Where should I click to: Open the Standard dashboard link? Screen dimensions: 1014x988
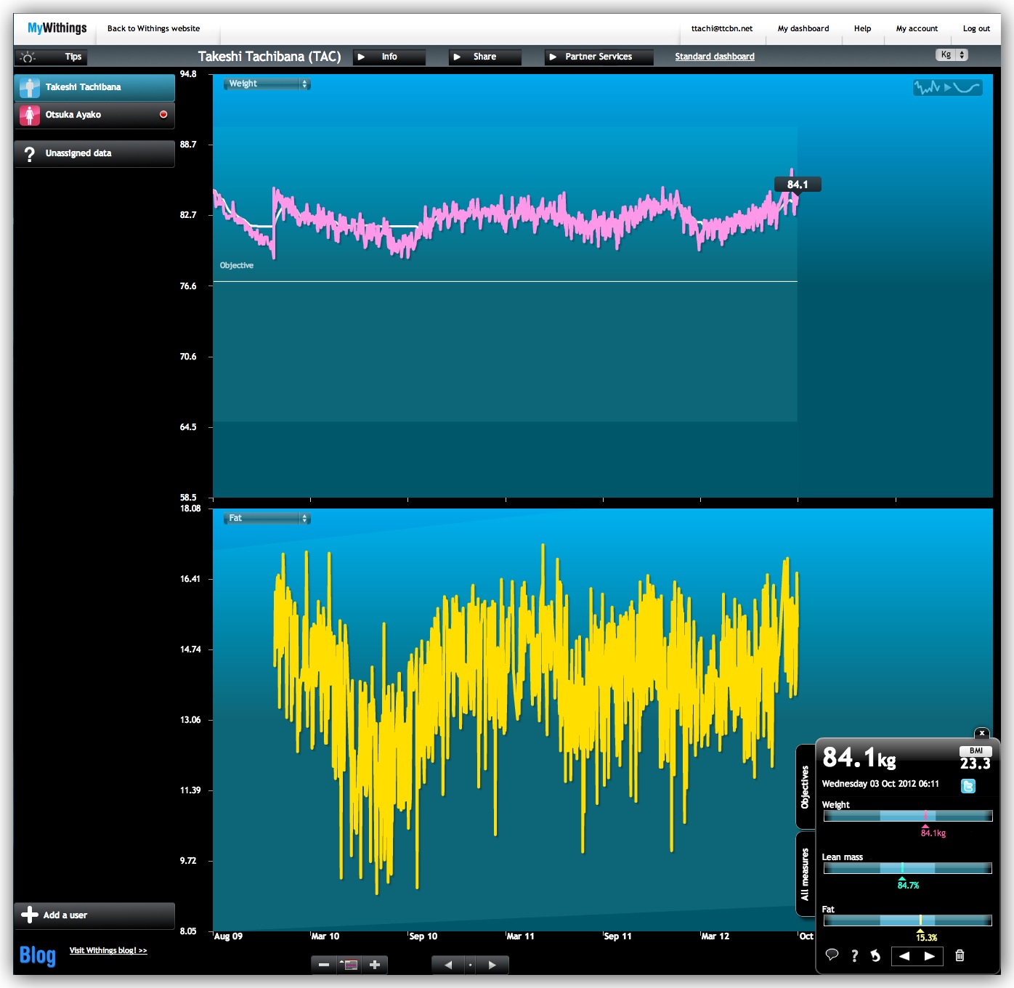(x=714, y=57)
